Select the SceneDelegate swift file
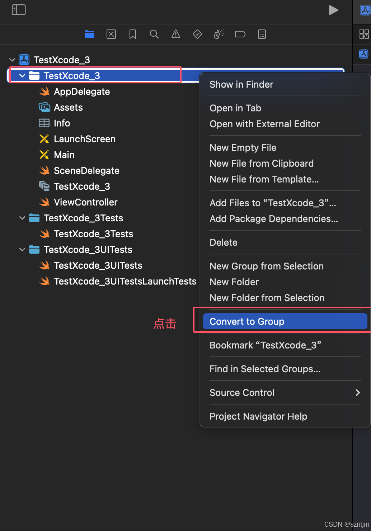 [86, 170]
